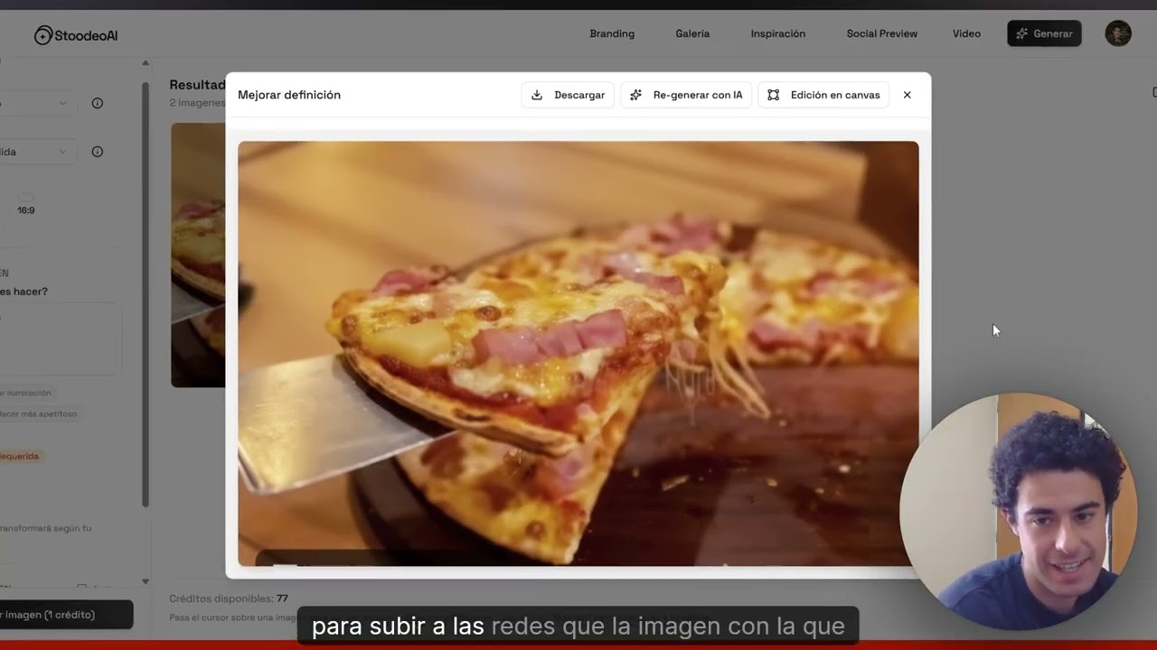Click Re-generar con IA button
This screenshot has width=1157, height=650.
pos(686,95)
